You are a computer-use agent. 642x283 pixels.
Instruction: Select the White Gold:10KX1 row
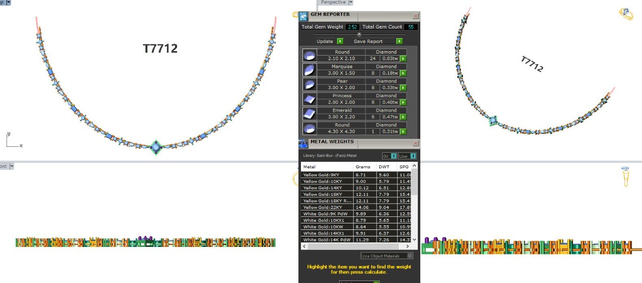tap(356, 220)
